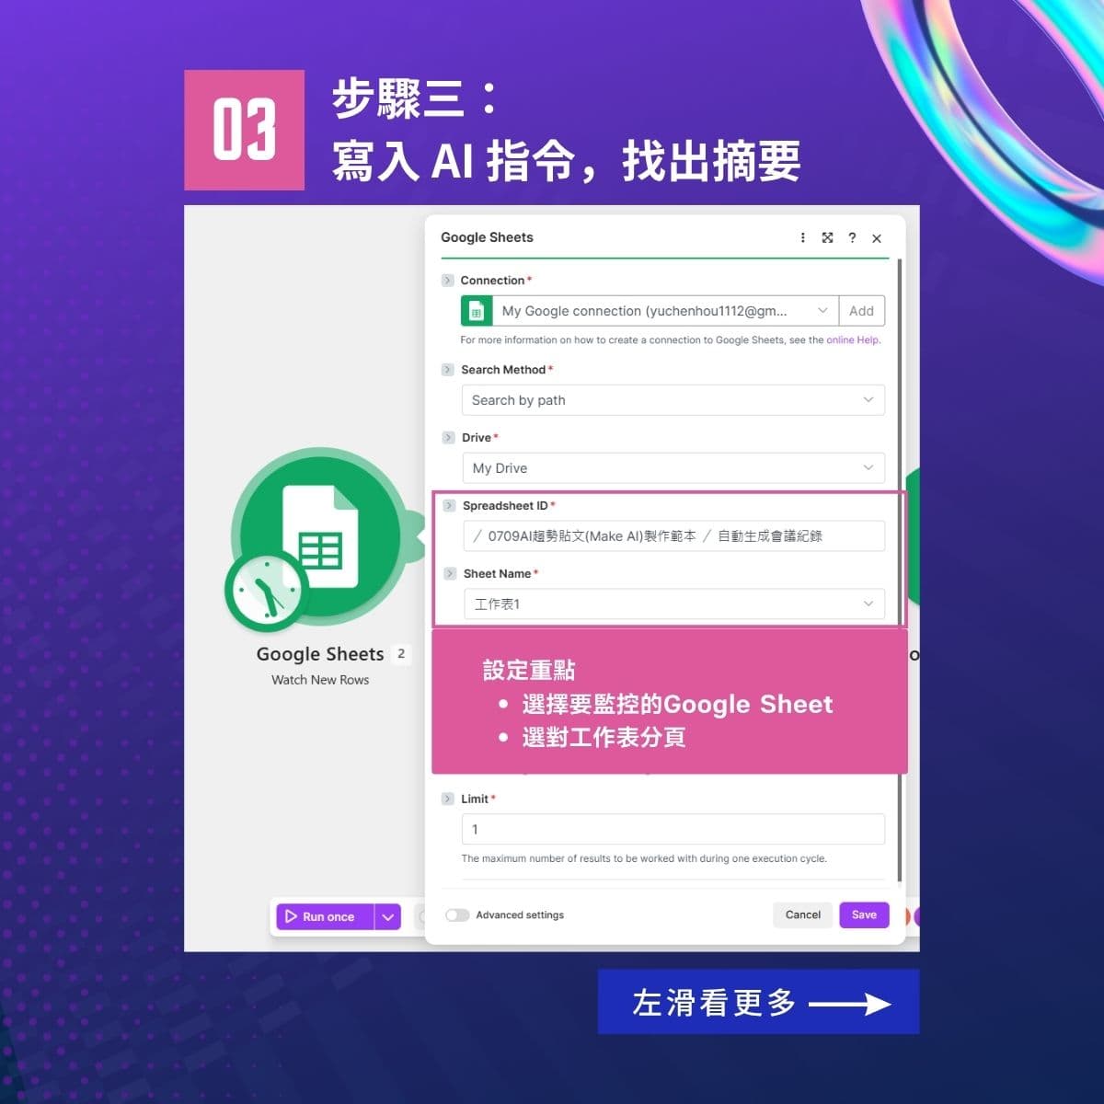
Task: Open the Search Method dropdown
Action: 673,400
